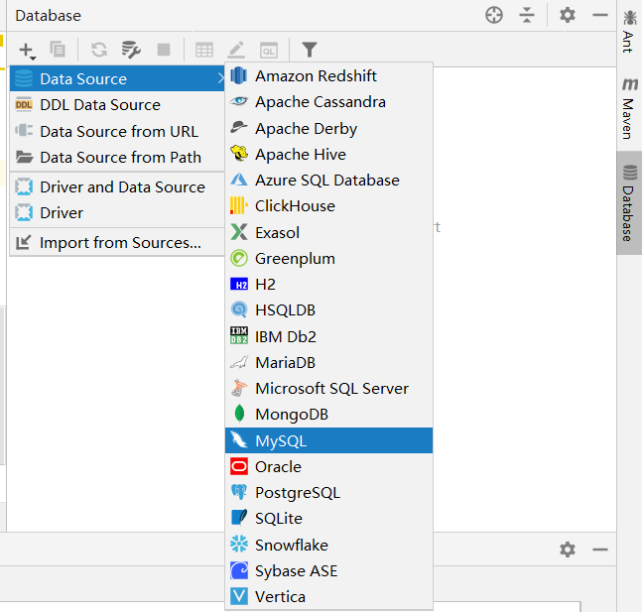Select H2 data source
Image resolution: width=643 pixels, height=613 pixels.
pos(328,284)
